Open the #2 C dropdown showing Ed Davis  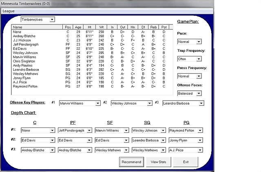click(x=38, y=140)
